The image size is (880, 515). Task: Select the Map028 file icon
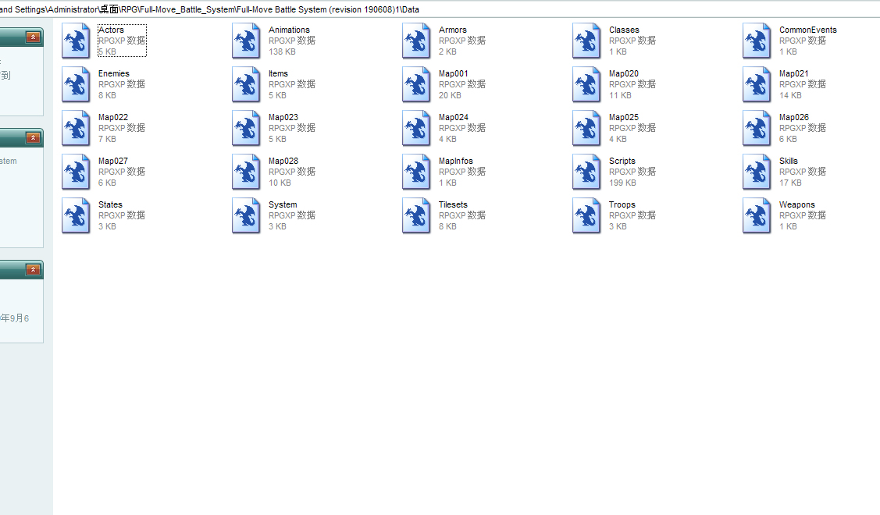246,172
